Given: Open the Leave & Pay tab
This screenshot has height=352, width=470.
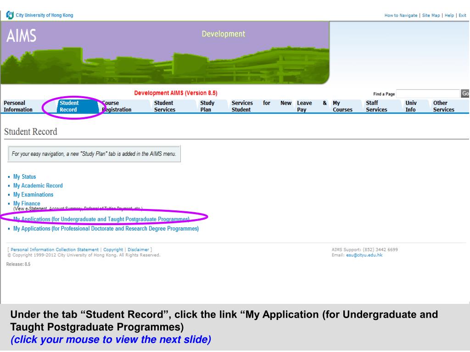Looking at the screenshot, I should point(312,106).
